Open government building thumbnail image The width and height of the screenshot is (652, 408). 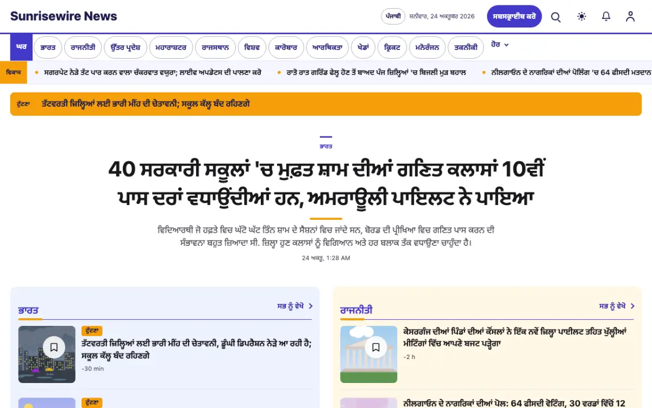pyautogui.click(x=369, y=354)
